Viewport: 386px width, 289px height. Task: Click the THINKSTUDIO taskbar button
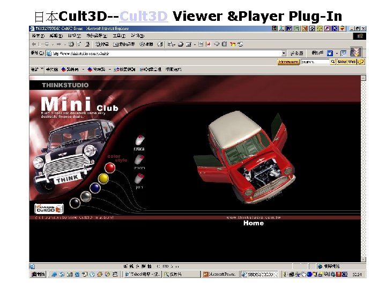click(259, 274)
